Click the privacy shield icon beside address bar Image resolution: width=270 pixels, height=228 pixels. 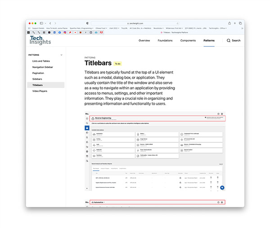pyautogui.click(x=87, y=23)
